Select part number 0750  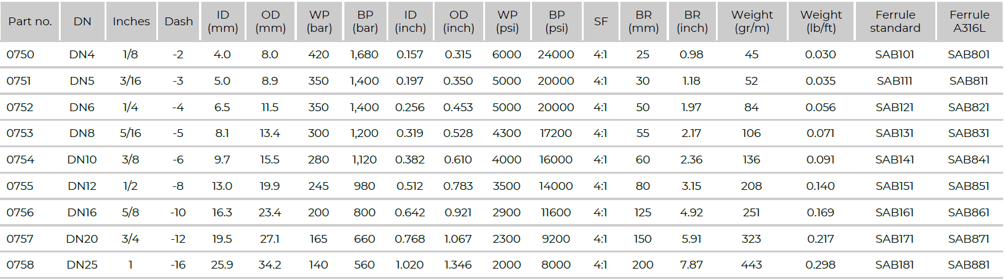point(20,55)
